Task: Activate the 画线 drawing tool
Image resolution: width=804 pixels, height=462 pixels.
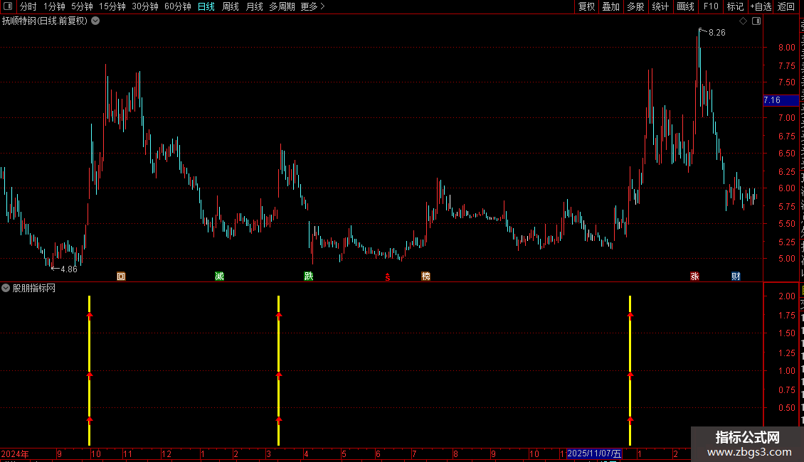Action: pos(686,6)
